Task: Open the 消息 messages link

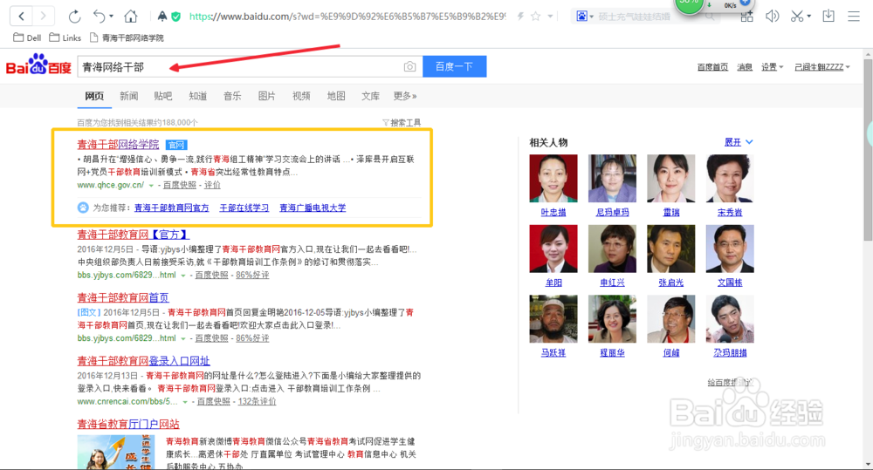Action: pos(745,67)
